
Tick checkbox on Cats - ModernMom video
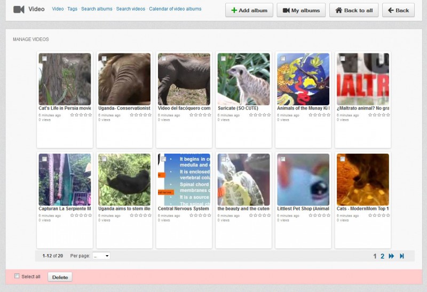(343, 159)
